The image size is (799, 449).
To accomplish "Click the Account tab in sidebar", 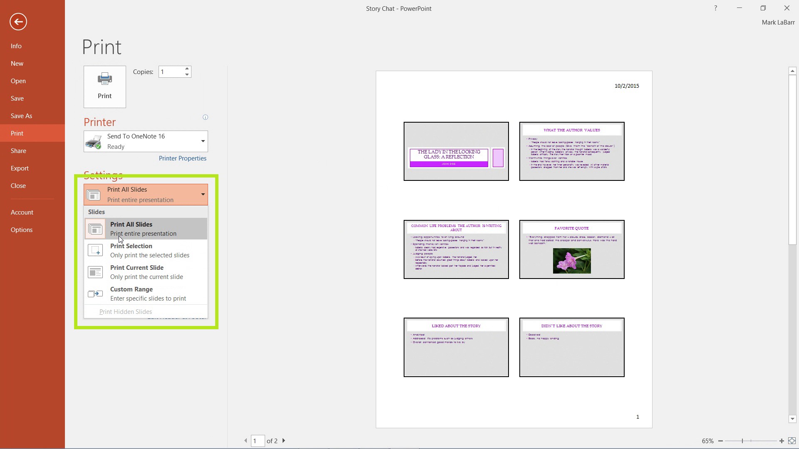I will pyautogui.click(x=22, y=212).
